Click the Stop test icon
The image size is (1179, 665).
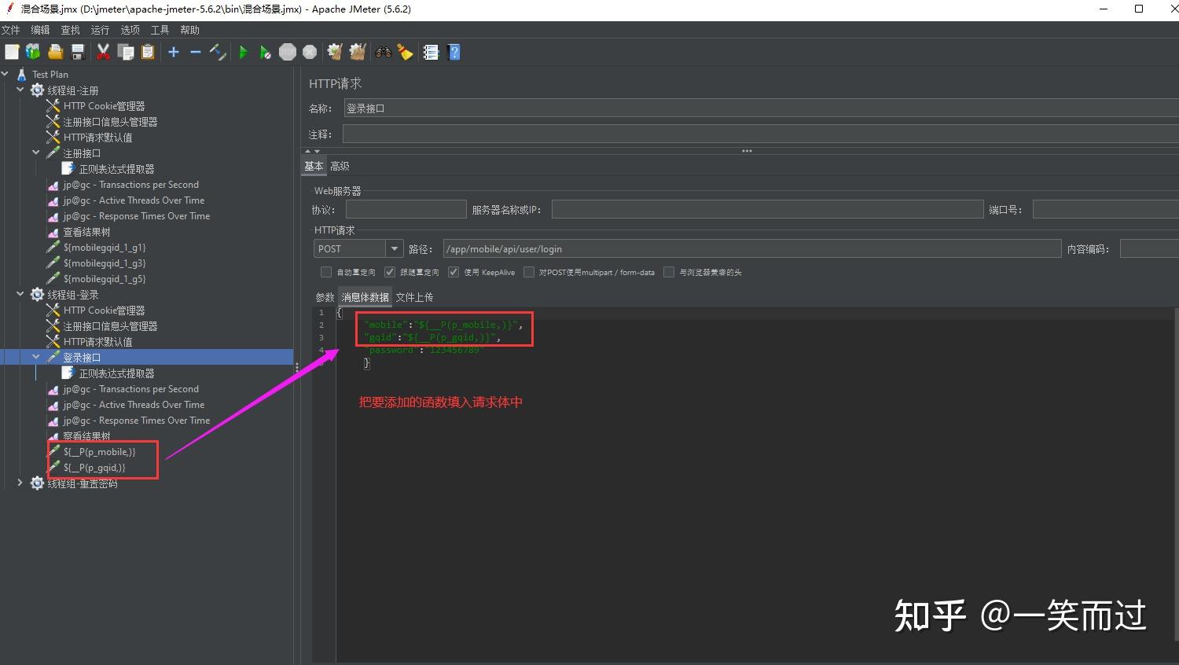[x=288, y=52]
